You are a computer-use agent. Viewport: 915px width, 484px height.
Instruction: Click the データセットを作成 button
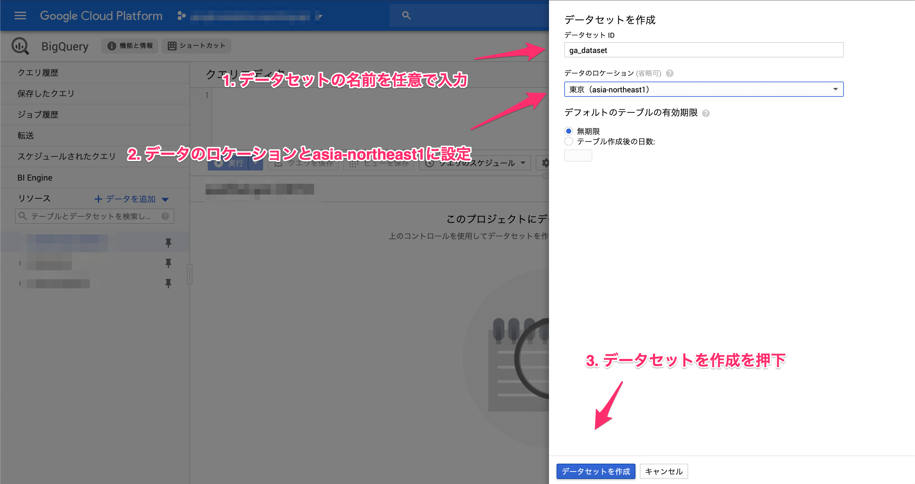coord(596,471)
